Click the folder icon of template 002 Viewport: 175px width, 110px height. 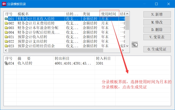point(6,23)
